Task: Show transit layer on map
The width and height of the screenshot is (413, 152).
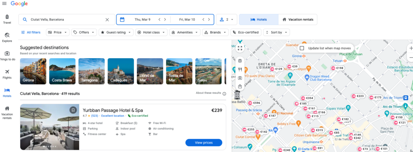Action: [240, 61]
